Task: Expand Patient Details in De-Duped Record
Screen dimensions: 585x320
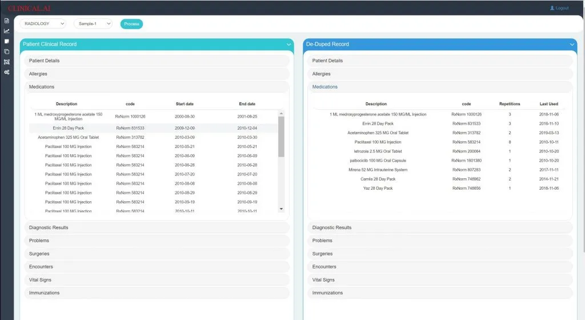Action: [x=440, y=61]
